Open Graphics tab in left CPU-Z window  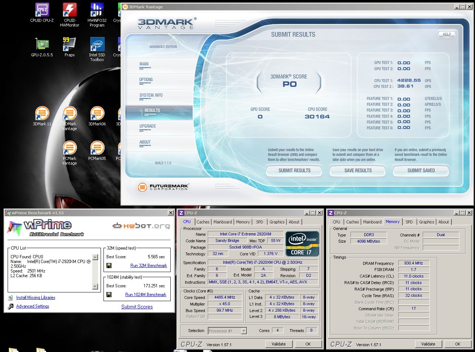277,222
